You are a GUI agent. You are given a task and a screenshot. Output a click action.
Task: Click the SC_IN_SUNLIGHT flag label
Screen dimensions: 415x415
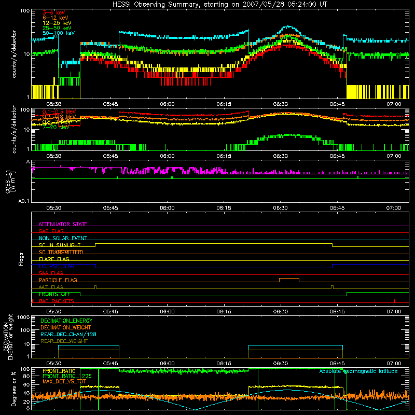click(59, 245)
